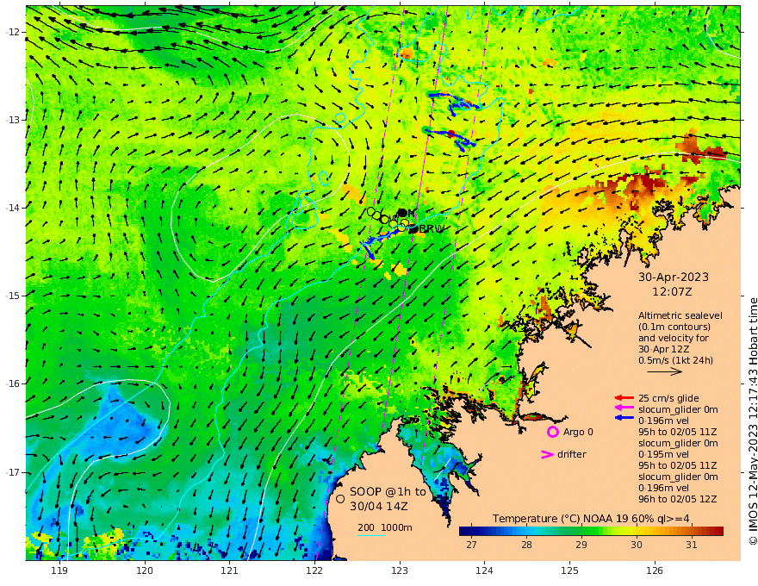Click the black 0.5m/s velocity scale arrow
The height and width of the screenshot is (586, 758).
pyautogui.click(x=664, y=371)
